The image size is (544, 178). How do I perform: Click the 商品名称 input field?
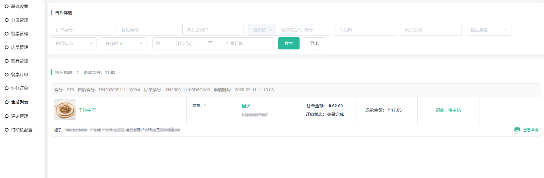pos(431,30)
